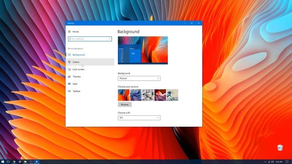Open the Themes settings page
This screenshot has height=164, width=292.
tap(90, 77)
